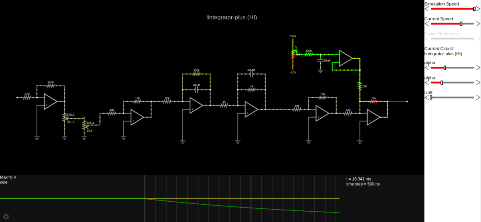The image size is (481, 222).
Task: Click the Current Speed slider handle
Action: tap(461, 24)
